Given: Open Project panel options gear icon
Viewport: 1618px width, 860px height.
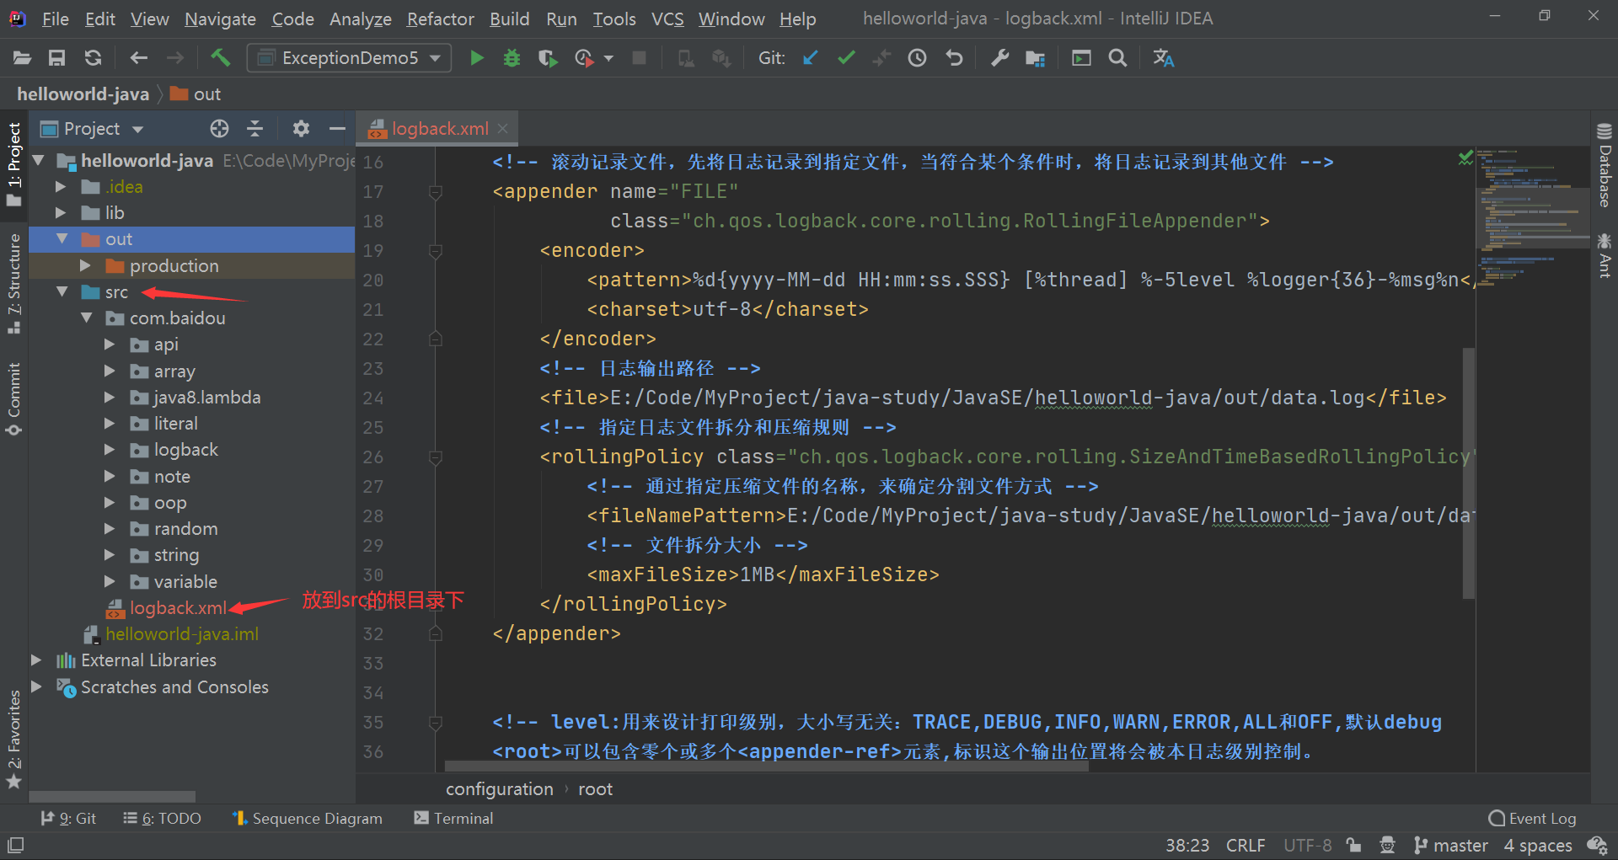Looking at the screenshot, I should [x=301, y=129].
